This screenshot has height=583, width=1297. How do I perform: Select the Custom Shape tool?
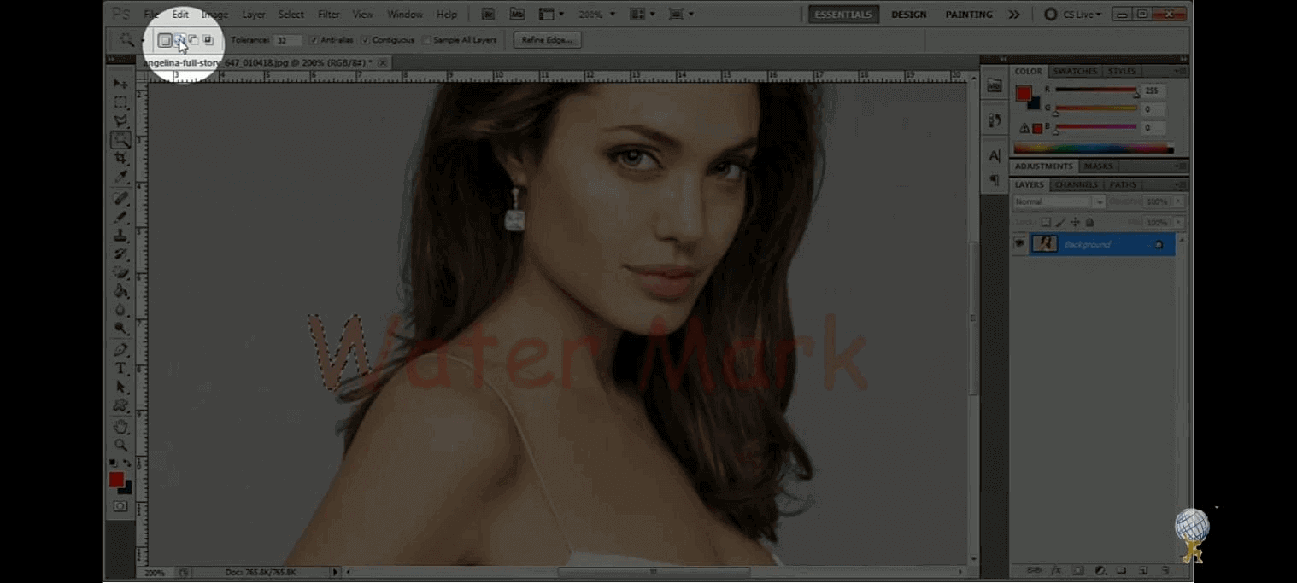(120, 406)
